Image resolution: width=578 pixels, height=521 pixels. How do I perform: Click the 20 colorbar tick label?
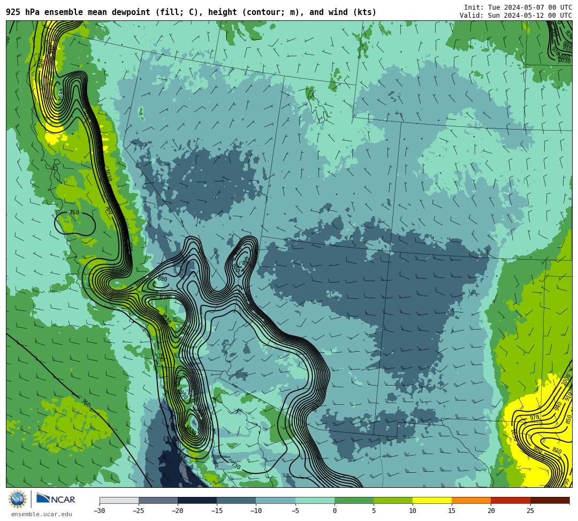491,511
